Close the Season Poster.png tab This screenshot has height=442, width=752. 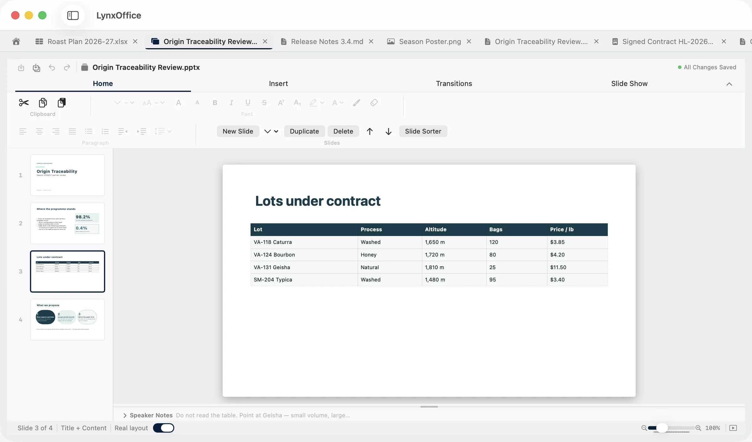pos(469,41)
